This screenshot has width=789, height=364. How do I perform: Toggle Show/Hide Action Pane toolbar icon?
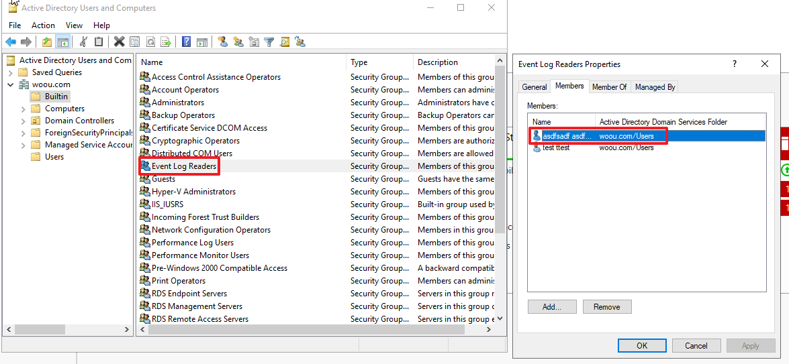click(201, 42)
